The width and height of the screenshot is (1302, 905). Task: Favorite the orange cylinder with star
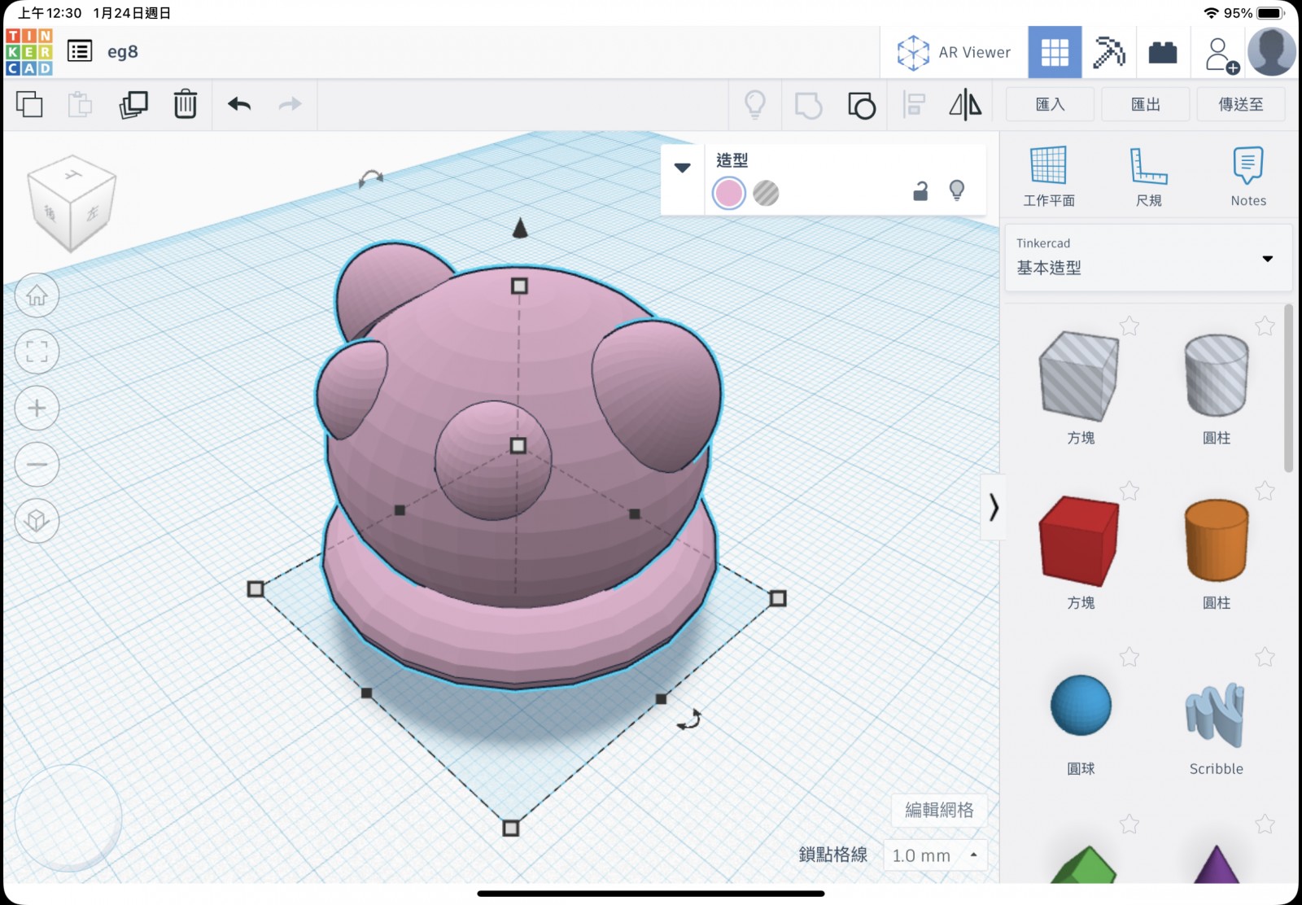[1265, 491]
